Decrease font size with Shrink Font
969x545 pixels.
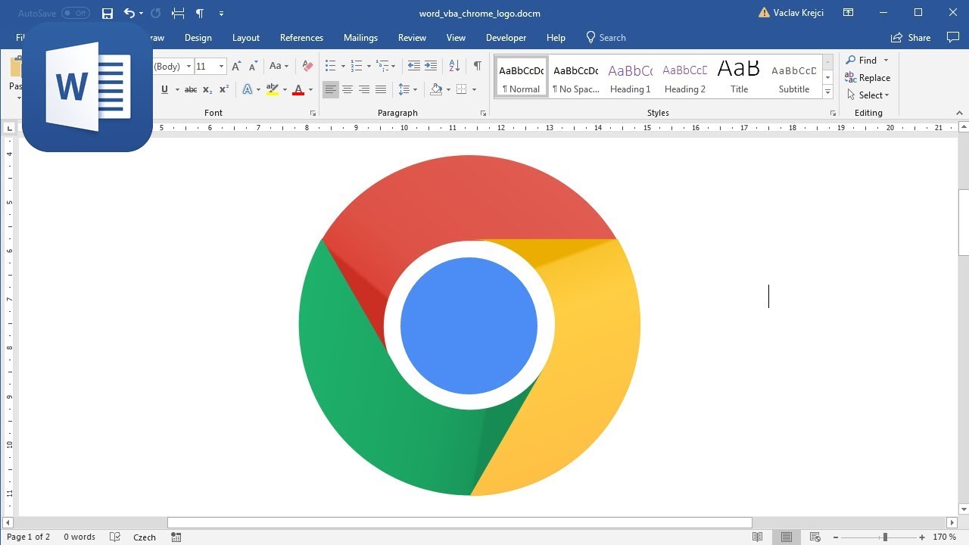tap(253, 67)
